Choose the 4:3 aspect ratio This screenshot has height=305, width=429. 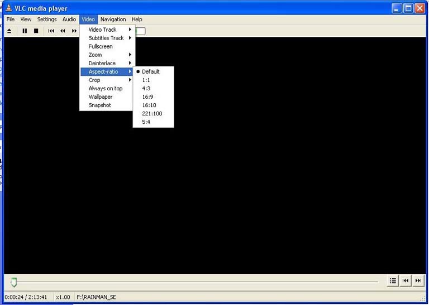click(146, 88)
